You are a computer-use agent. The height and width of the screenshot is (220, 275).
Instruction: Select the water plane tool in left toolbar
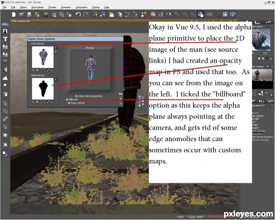(5, 24)
